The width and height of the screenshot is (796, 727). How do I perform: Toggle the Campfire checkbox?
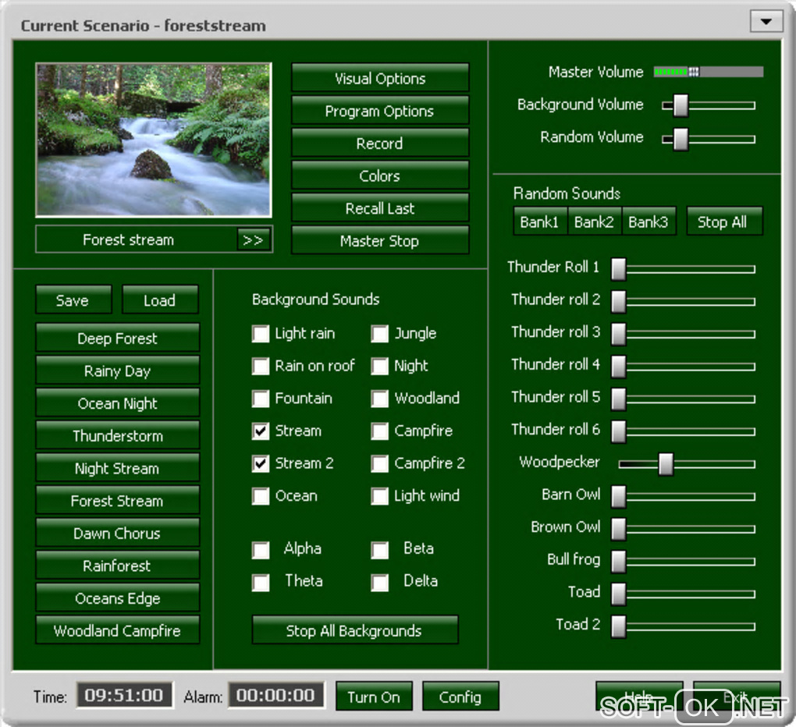[x=380, y=431]
